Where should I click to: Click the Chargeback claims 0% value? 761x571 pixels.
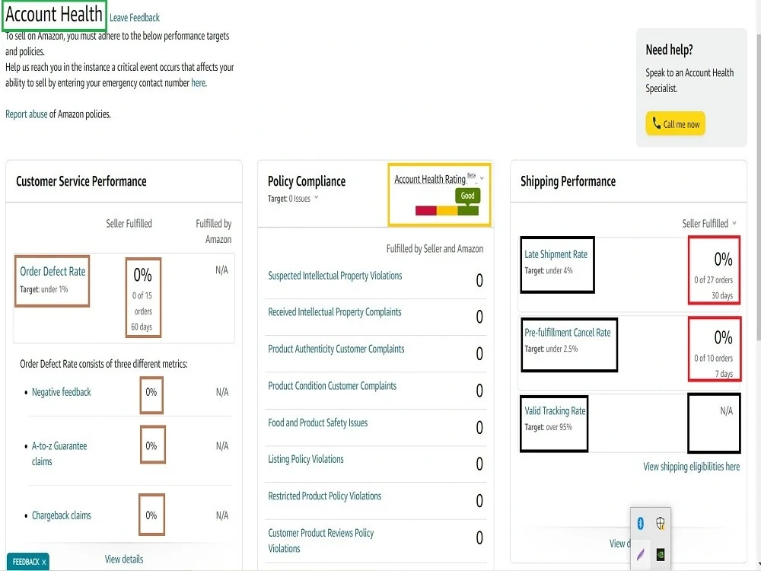pyautogui.click(x=151, y=515)
